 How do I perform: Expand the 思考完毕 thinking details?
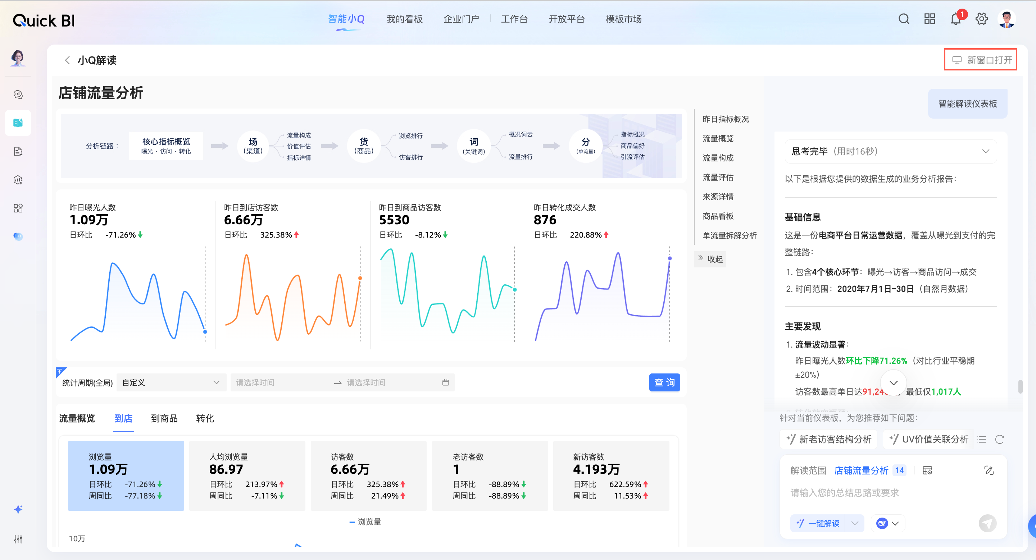985,151
